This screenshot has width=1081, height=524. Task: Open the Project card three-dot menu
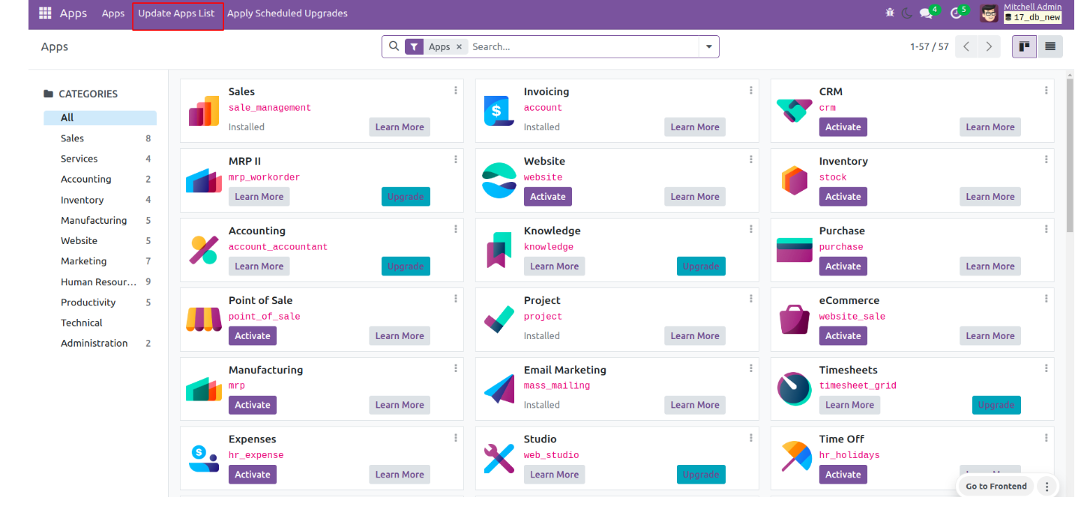tap(751, 299)
